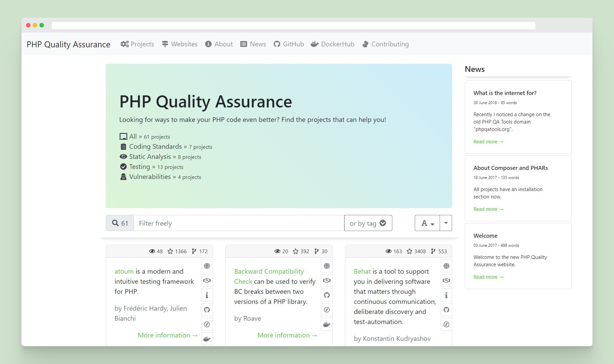The width and height of the screenshot is (614, 364).
Task: Click 'More information' on atoum card
Action: pos(168,335)
